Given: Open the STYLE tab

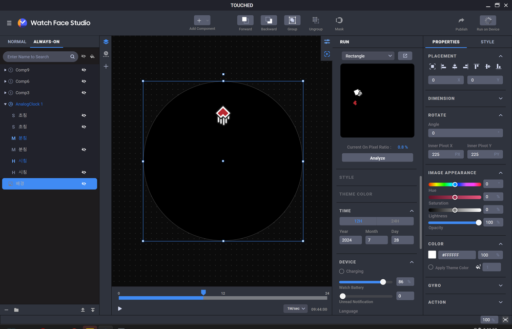Looking at the screenshot, I should click(x=487, y=42).
